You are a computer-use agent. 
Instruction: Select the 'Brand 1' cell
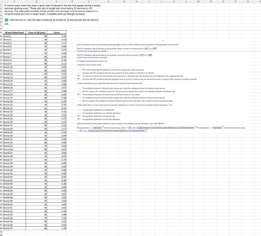click(15, 36)
